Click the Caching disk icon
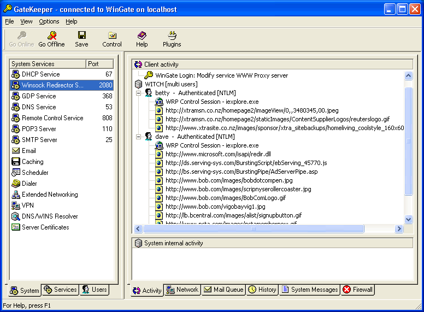 click(16, 161)
